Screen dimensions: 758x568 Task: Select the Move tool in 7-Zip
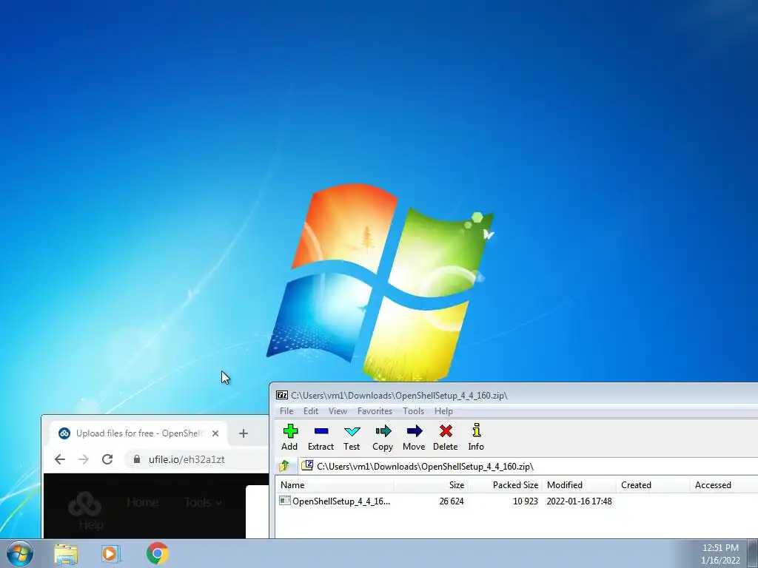414,437
